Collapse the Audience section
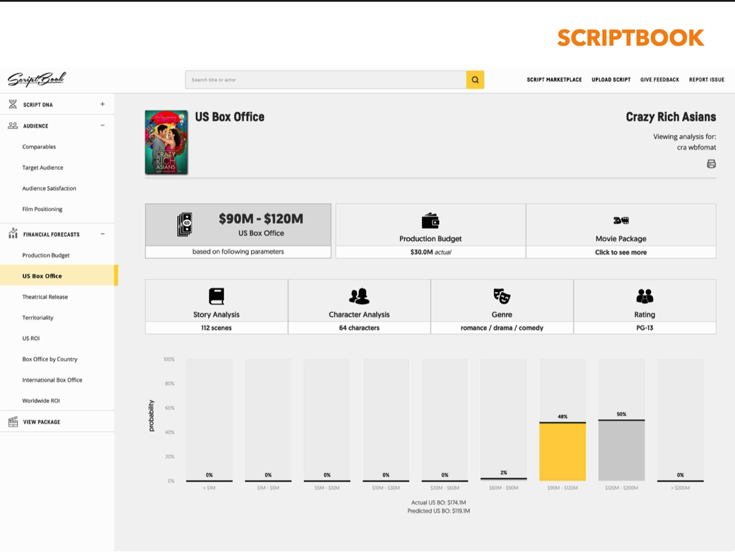 [x=102, y=125]
